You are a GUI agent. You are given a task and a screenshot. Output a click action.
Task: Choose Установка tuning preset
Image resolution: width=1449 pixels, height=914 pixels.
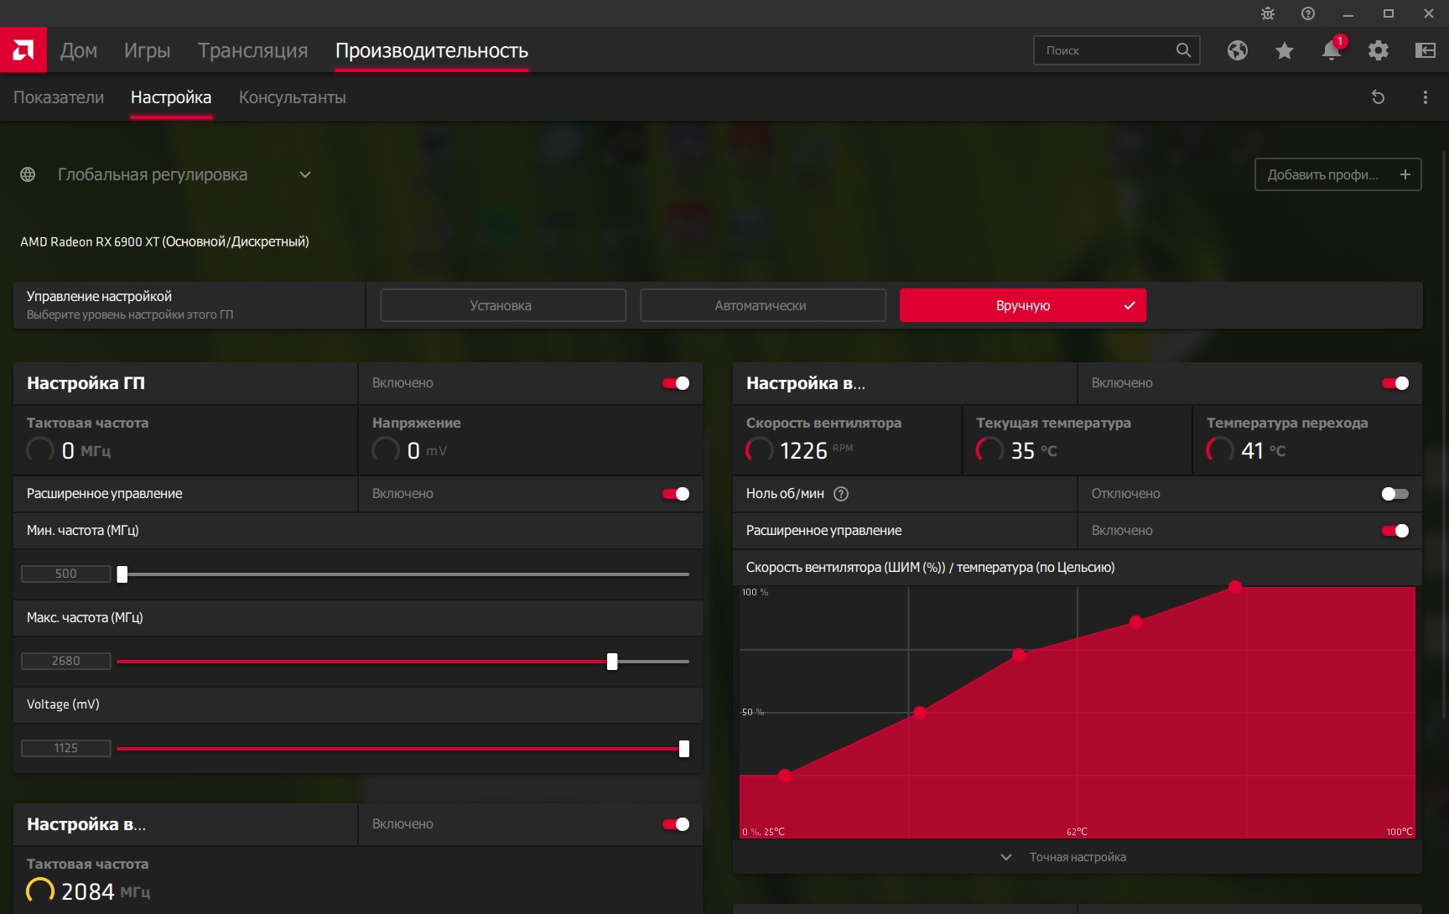tap(503, 305)
